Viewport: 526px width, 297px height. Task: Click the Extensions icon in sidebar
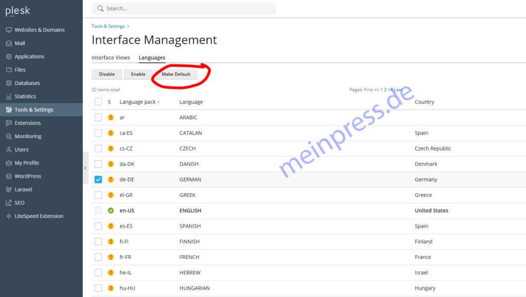coord(9,123)
